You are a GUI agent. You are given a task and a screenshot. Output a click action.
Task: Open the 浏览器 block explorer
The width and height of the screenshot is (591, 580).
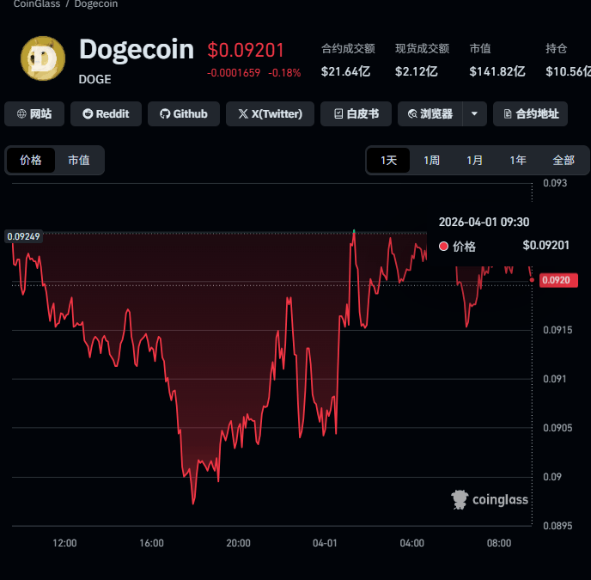point(430,113)
